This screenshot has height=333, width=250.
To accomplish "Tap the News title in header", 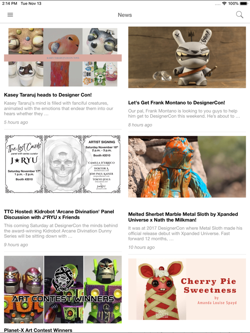I will pos(125,15).
